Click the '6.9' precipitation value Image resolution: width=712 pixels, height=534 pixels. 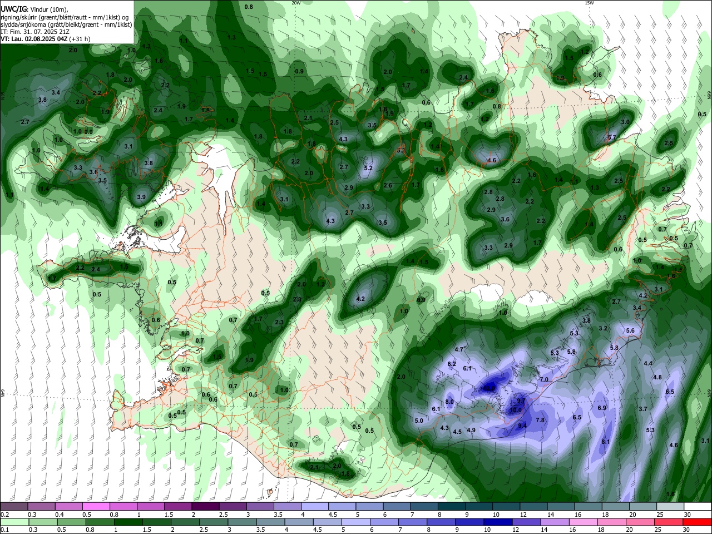(x=602, y=408)
